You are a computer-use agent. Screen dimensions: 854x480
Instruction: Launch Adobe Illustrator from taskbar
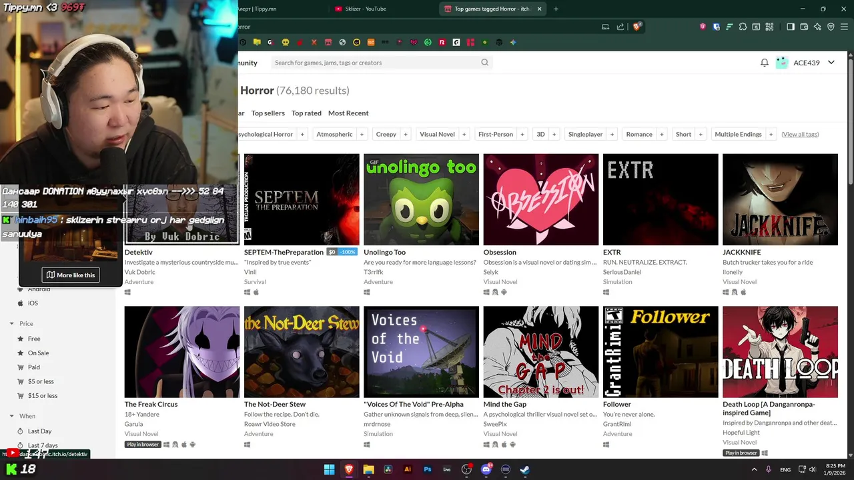(x=408, y=469)
